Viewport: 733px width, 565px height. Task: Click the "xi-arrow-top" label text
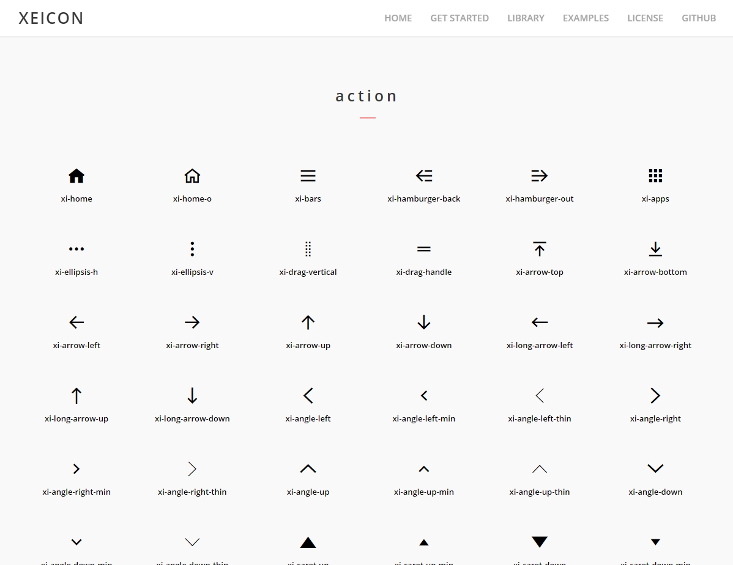point(540,272)
